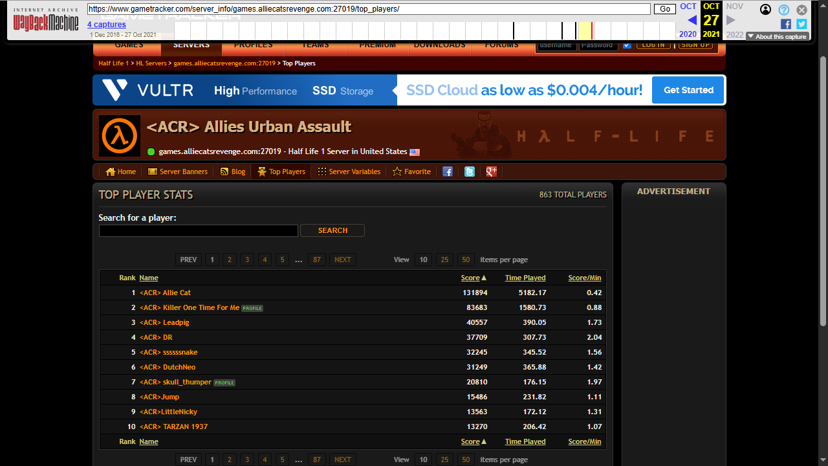This screenshot has width=828, height=466.
Task: Toggle the remember me checkbox by login
Action: pyautogui.click(x=627, y=45)
